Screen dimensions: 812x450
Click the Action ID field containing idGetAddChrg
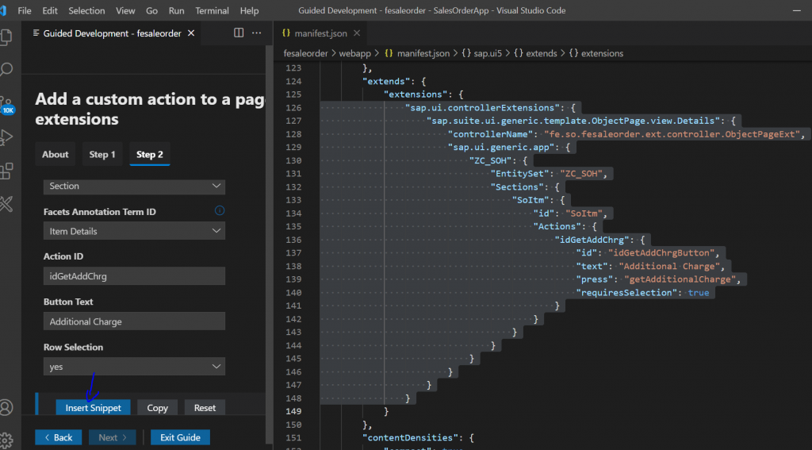click(134, 276)
